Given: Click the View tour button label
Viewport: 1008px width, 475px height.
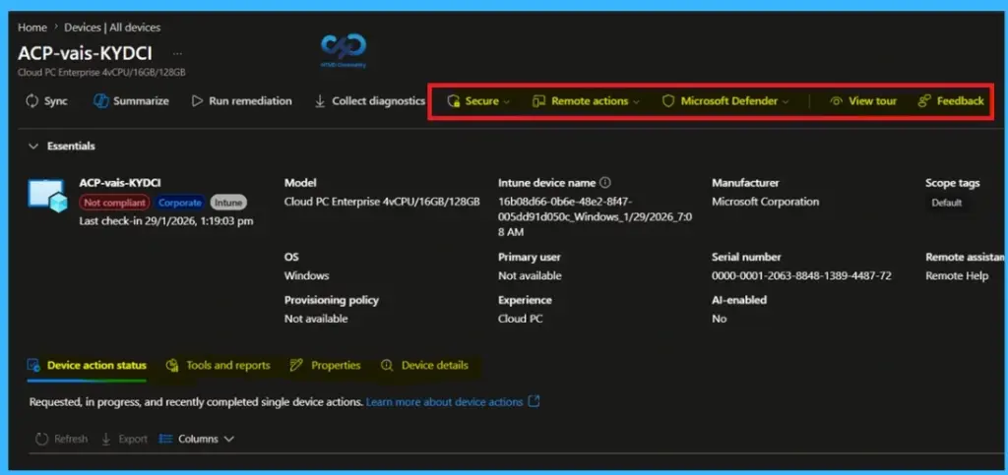Looking at the screenshot, I should pyautogui.click(x=872, y=101).
